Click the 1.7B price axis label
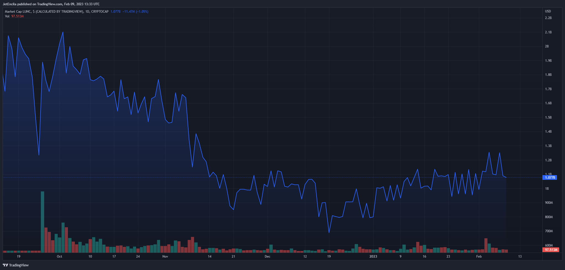The height and width of the screenshot is (270, 565). (548, 89)
